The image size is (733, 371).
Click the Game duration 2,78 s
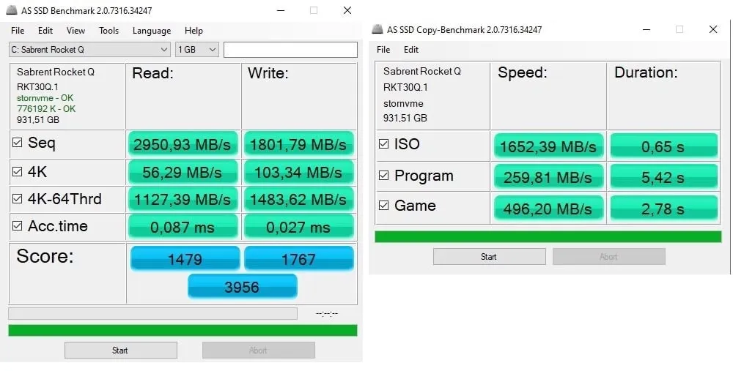(663, 208)
